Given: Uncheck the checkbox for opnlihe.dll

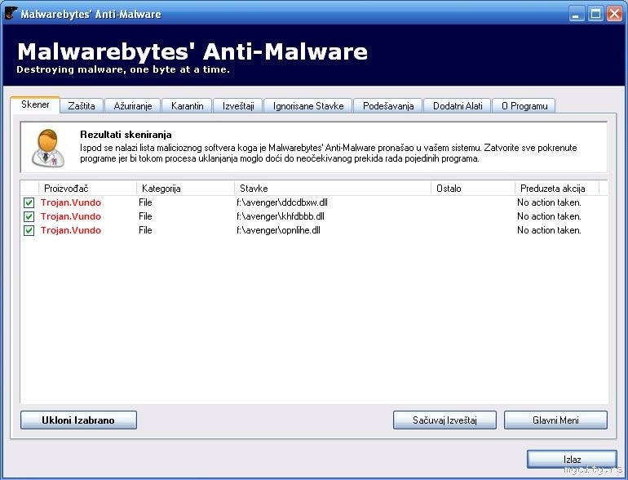Looking at the screenshot, I should pos(29,230).
